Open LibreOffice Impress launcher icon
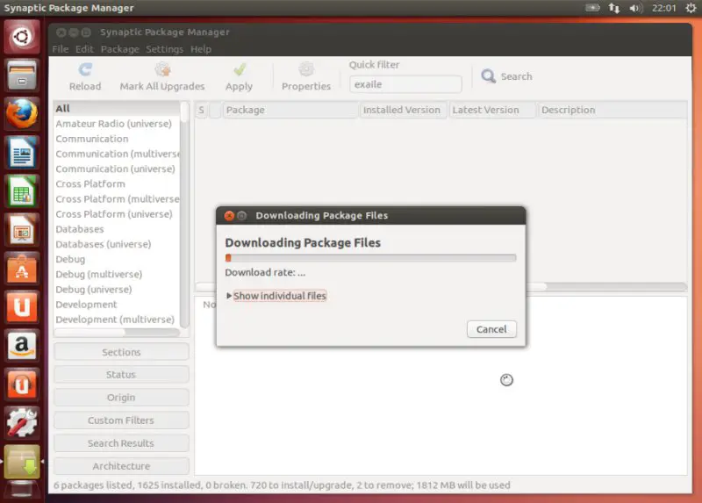 [x=21, y=230]
